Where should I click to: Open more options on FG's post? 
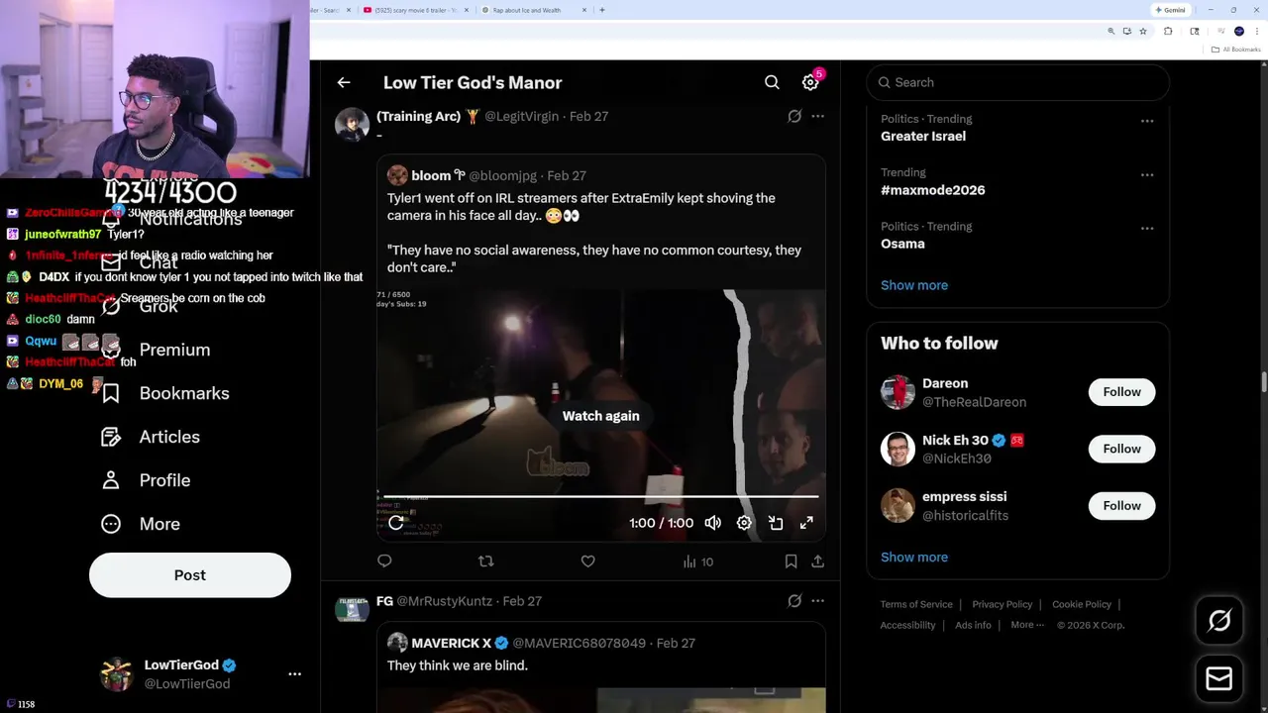(817, 601)
